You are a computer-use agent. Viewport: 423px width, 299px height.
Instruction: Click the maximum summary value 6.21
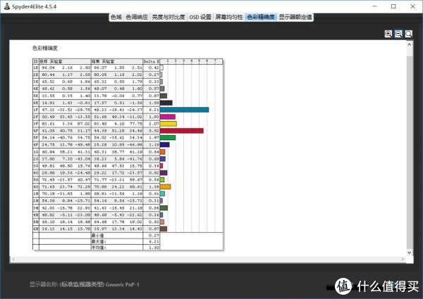pyautogui.click(x=154, y=241)
